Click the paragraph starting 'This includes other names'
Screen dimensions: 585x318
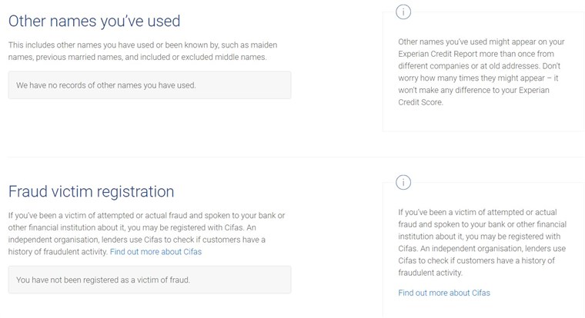pos(143,51)
